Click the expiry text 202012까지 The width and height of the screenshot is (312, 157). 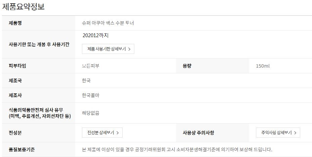tap(95, 35)
